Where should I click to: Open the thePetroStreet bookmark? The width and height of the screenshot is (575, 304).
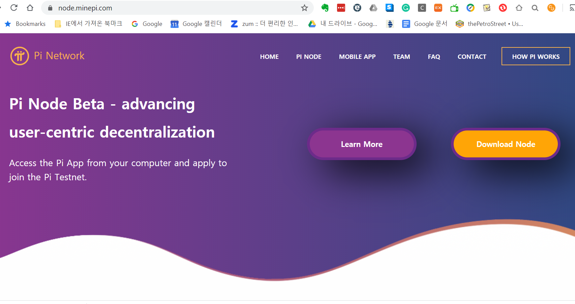click(x=489, y=24)
